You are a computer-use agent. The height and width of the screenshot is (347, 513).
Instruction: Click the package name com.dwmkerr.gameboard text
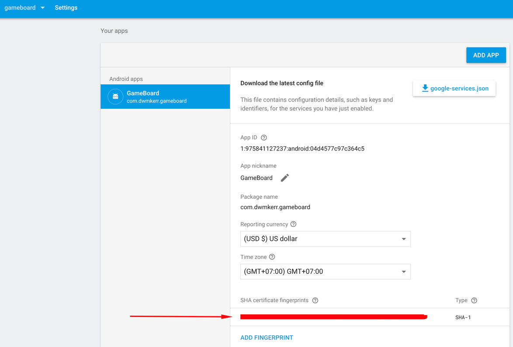(275, 207)
